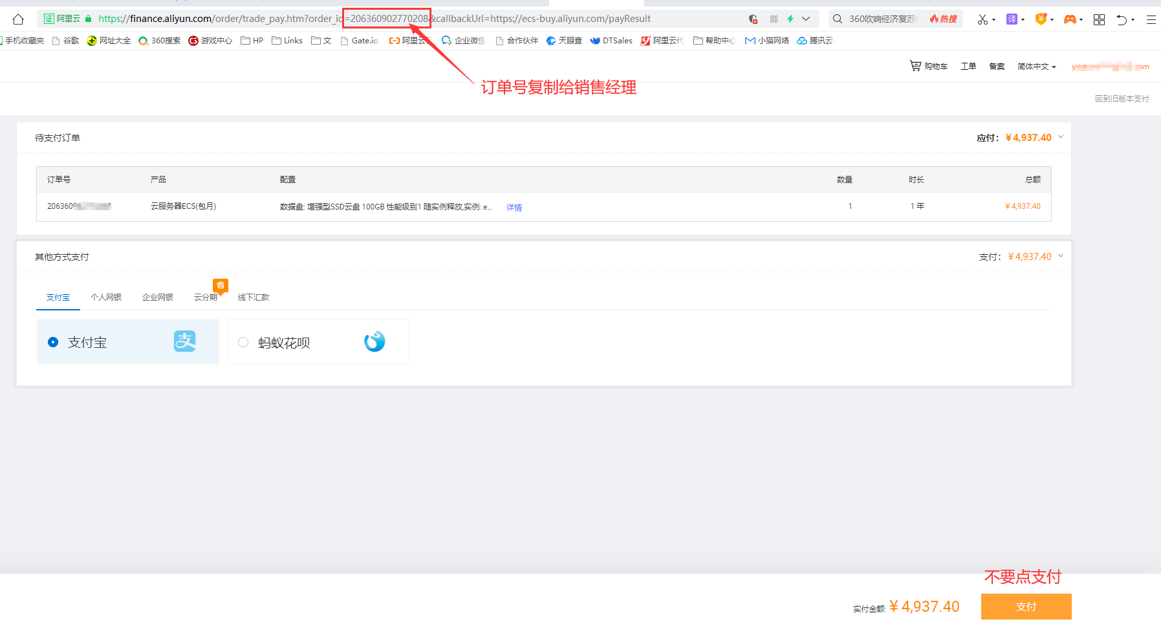Open the 谷歌 bookmark
Viewport: 1161px width, 626px height.
[x=65, y=41]
